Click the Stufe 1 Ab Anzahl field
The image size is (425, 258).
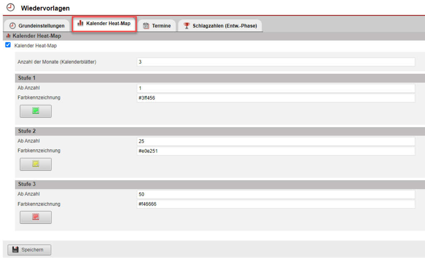[276, 88]
